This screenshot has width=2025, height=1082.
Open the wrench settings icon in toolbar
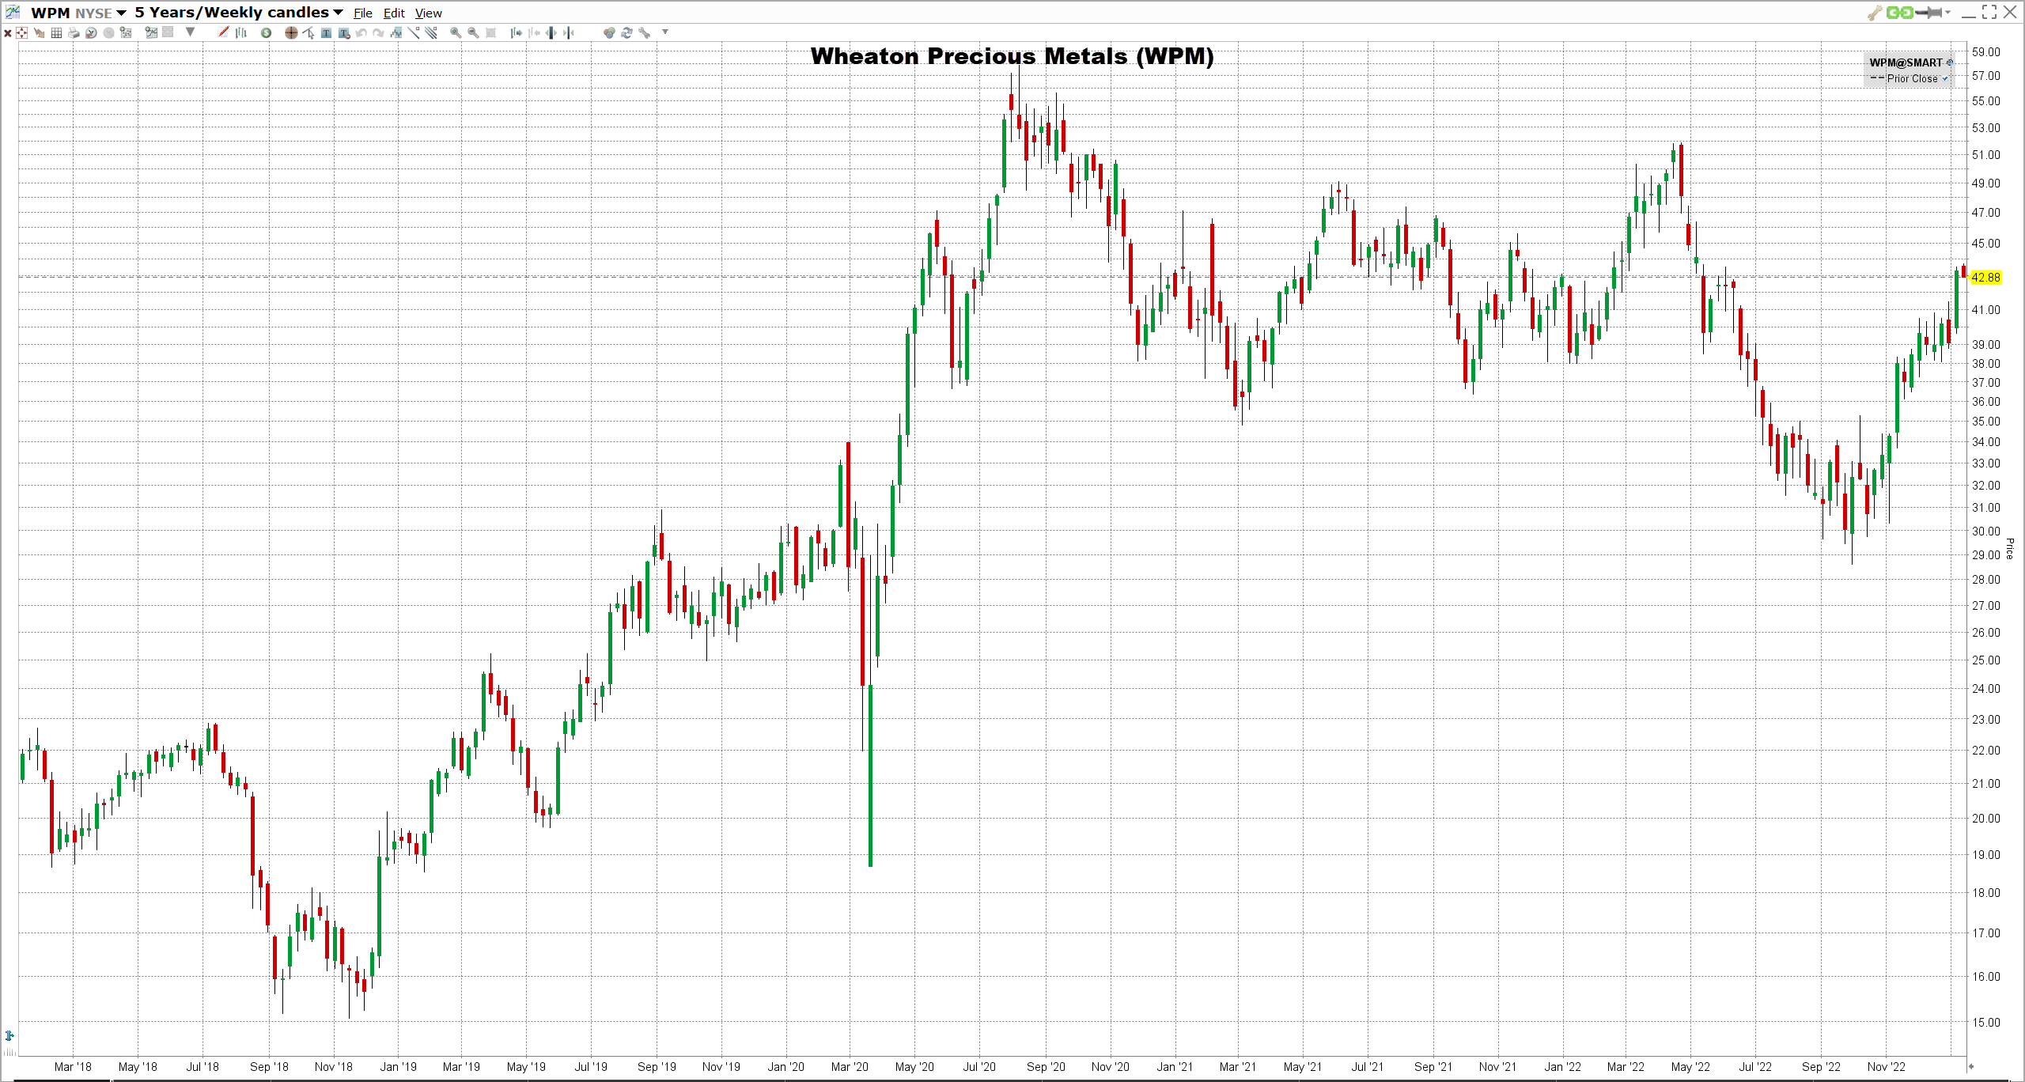tap(645, 33)
